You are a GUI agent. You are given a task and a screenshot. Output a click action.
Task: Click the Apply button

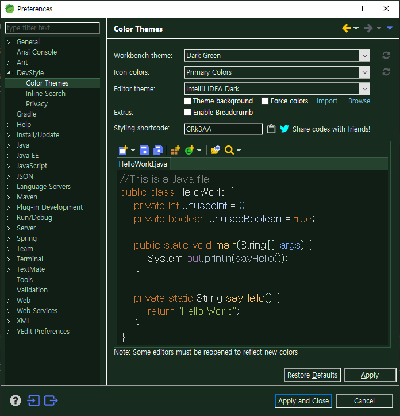coord(370,375)
